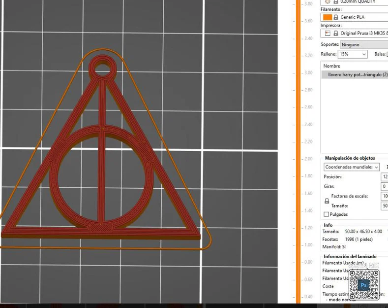
Task: Open the Original Prusa i3 MK3S printer dropdown
Action: point(355,33)
